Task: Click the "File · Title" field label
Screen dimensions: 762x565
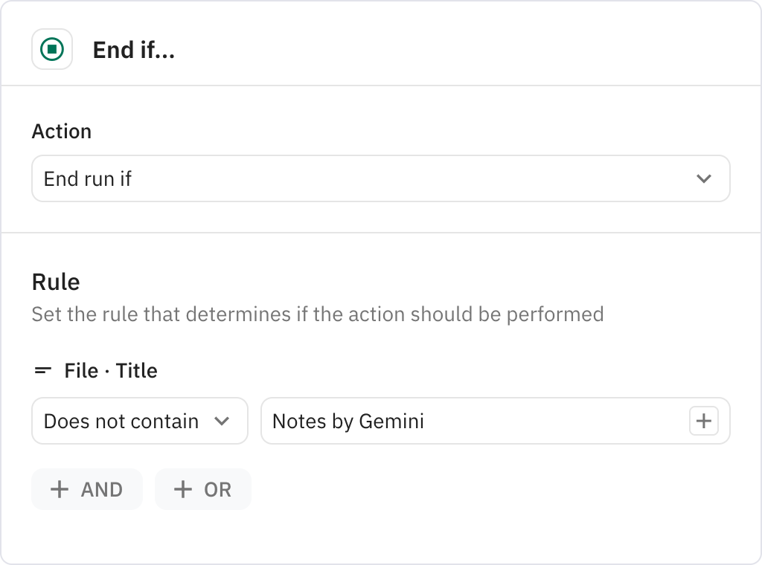Action: click(111, 370)
